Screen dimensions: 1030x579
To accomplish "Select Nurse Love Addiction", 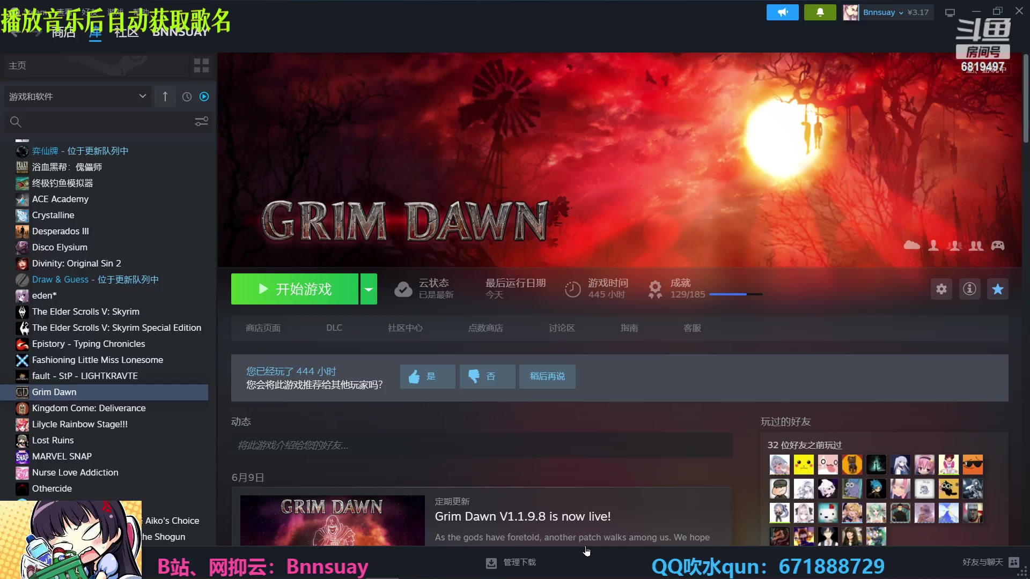I will coord(75,472).
